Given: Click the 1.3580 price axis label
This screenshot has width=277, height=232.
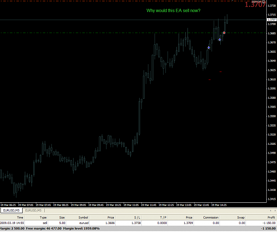Looking at the screenshot, I should pyautogui.click(x=272, y=98).
